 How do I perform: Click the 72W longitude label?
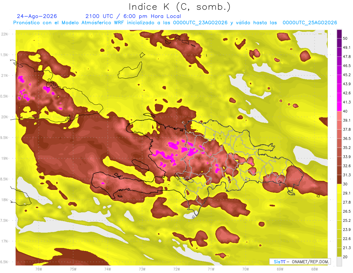point(176,269)
